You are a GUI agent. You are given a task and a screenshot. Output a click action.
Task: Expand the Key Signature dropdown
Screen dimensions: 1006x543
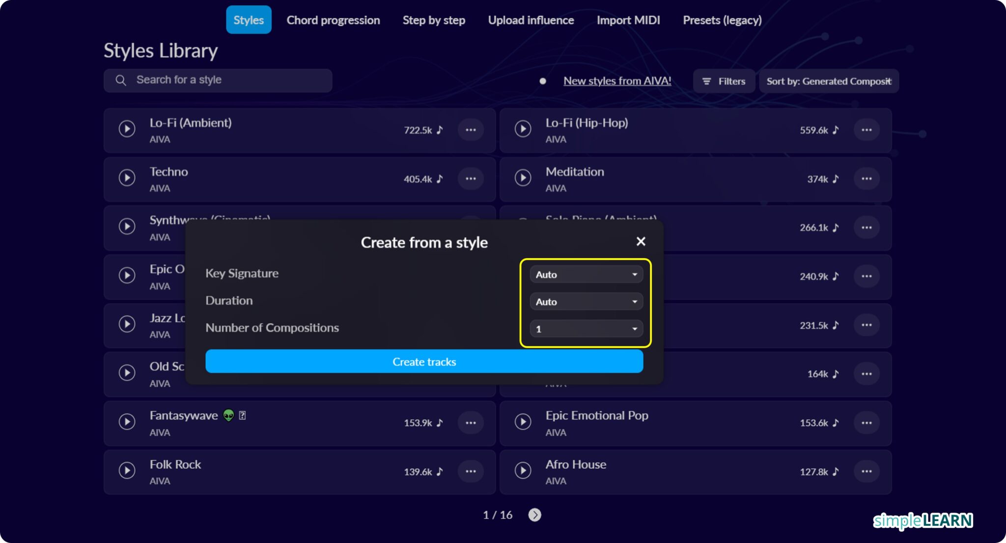tap(586, 275)
